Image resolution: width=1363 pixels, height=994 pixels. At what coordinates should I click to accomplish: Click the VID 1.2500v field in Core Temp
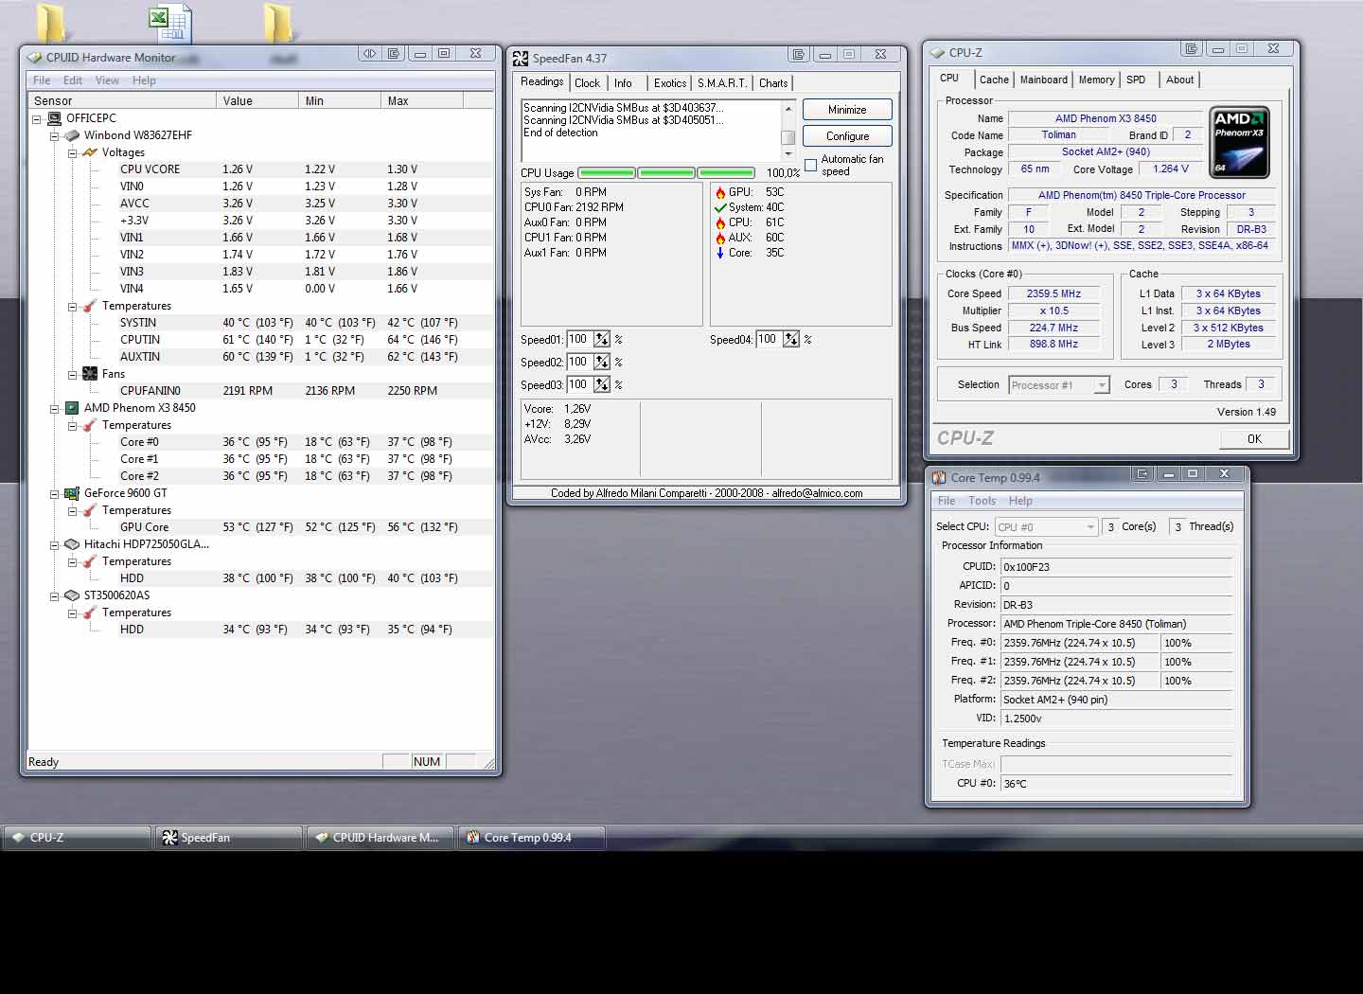pyautogui.click(x=1117, y=719)
